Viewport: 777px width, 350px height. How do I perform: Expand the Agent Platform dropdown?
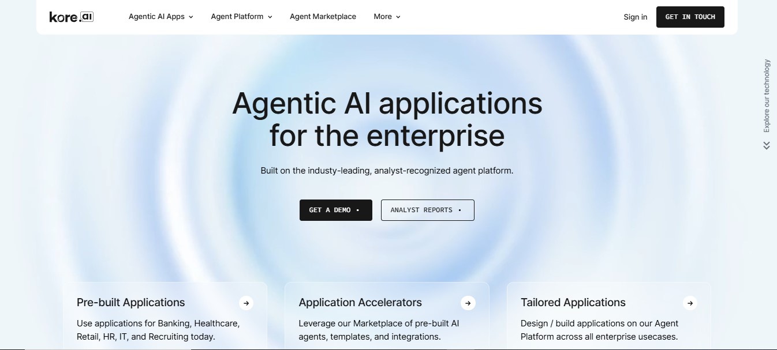coord(241,17)
